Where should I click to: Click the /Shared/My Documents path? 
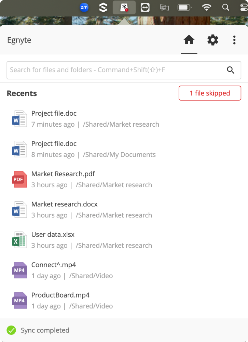coord(119,155)
